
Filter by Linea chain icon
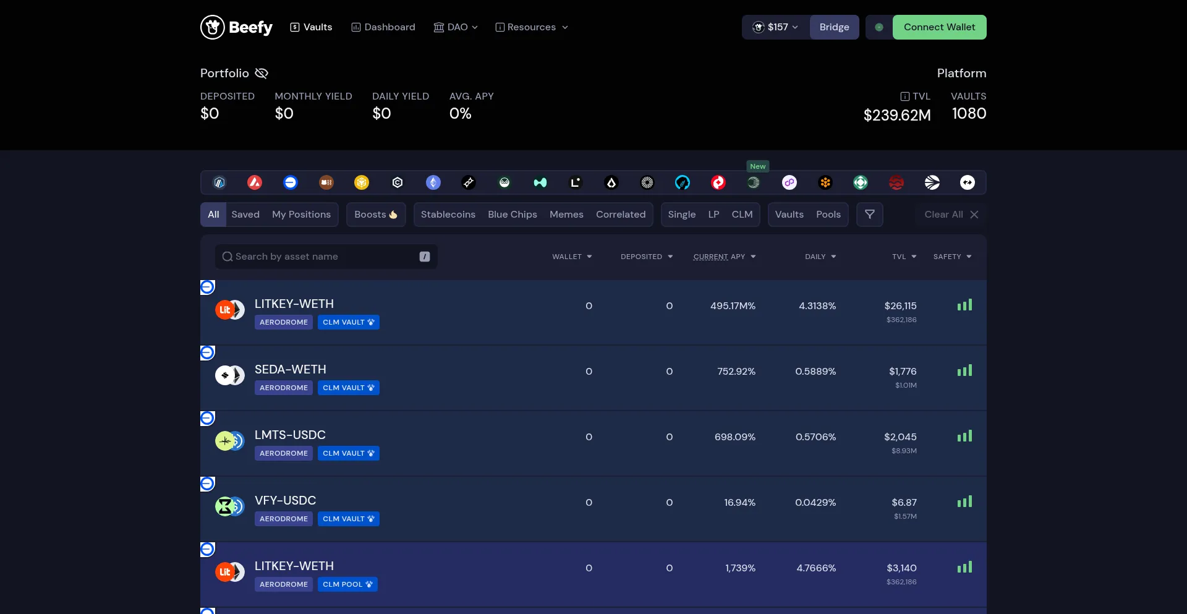576,182
